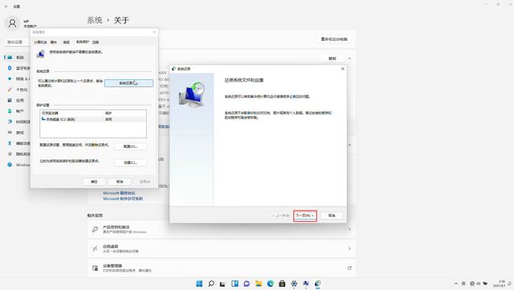Click Next in the System Restore wizard
The width and height of the screenshot is (514, 290).
[305, 215]
